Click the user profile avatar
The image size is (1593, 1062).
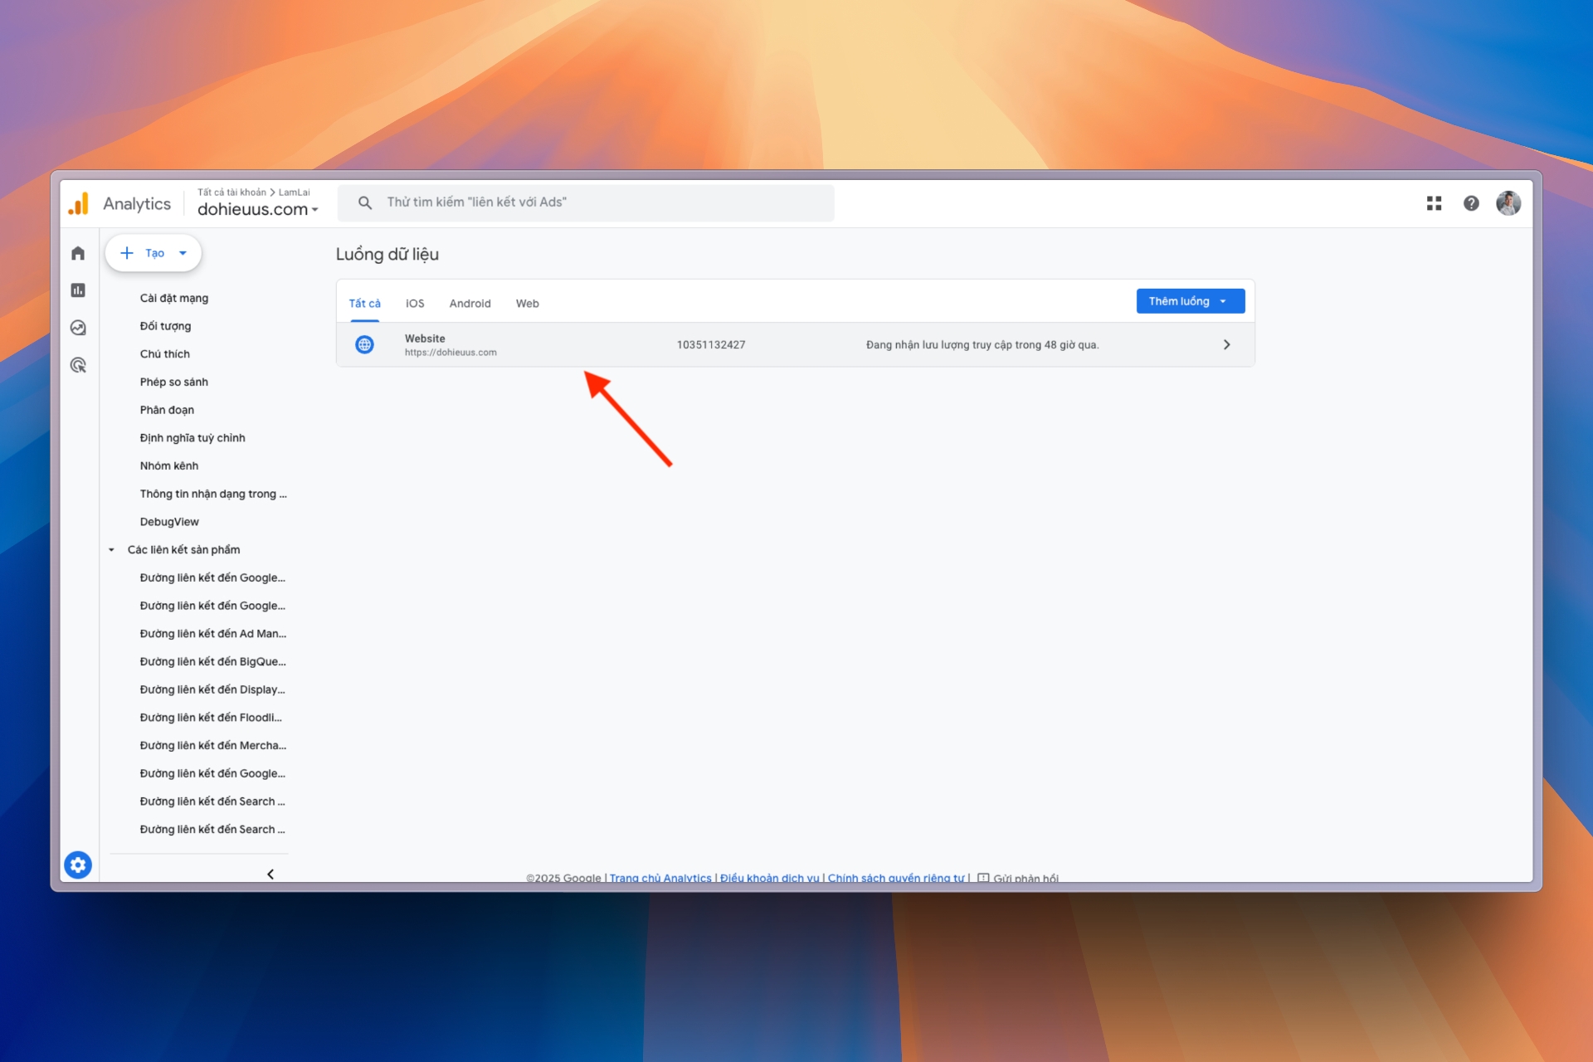[x=1508, y=203]
